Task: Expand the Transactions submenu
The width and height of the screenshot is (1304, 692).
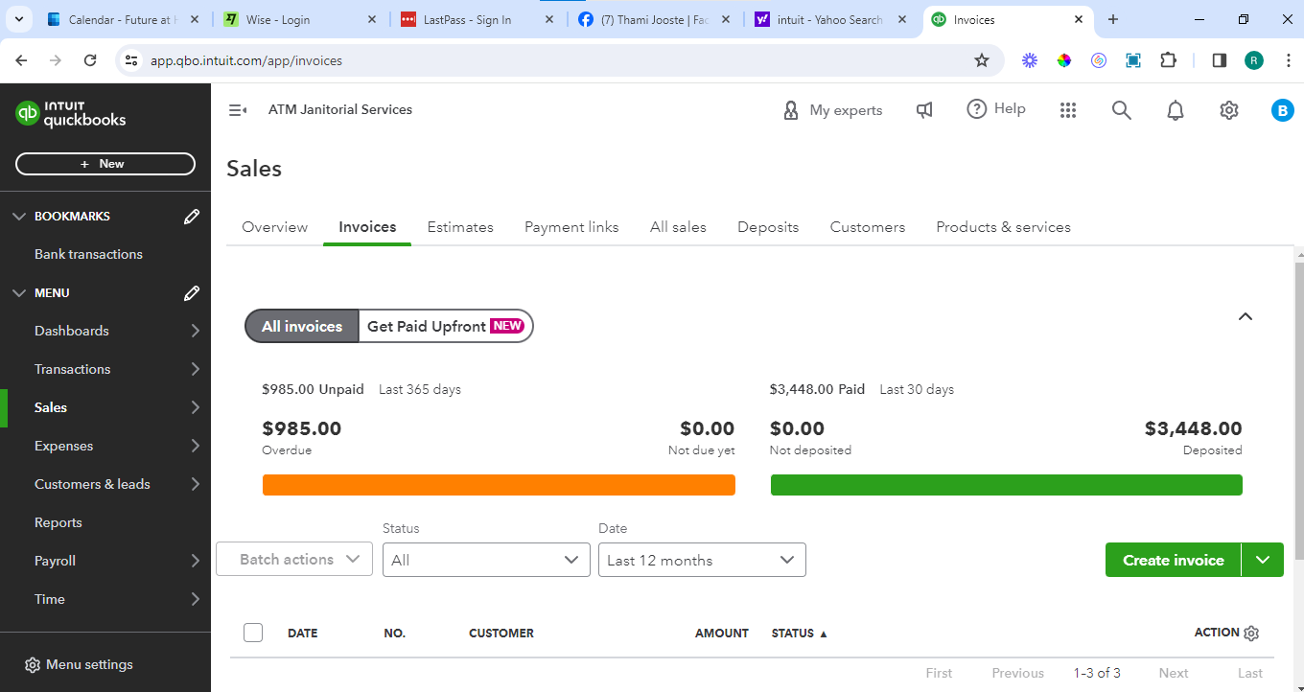Action: (x=196, y=369)
